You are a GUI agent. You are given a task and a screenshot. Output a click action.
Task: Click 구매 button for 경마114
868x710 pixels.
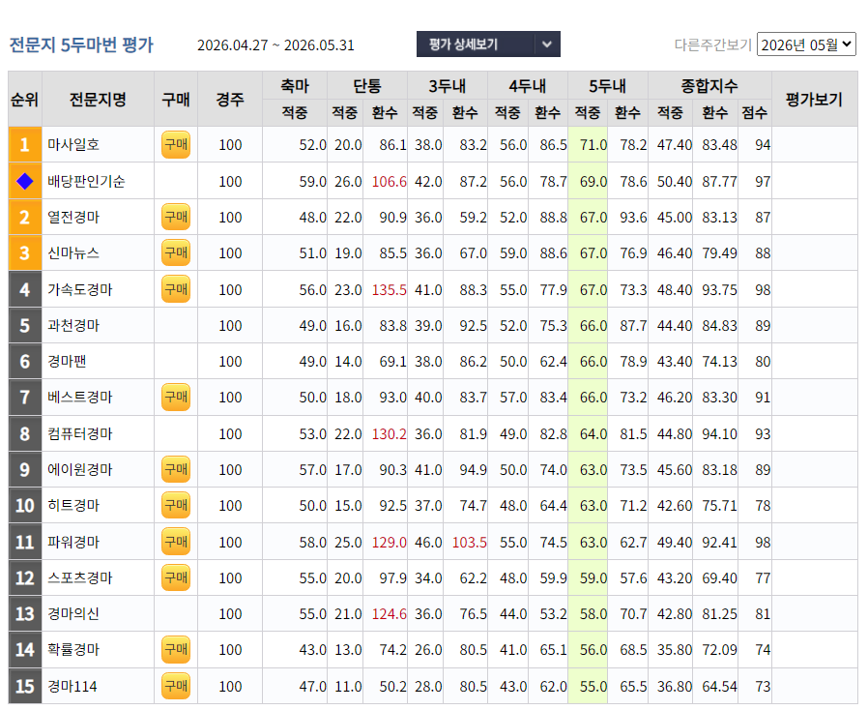[176, 686]
